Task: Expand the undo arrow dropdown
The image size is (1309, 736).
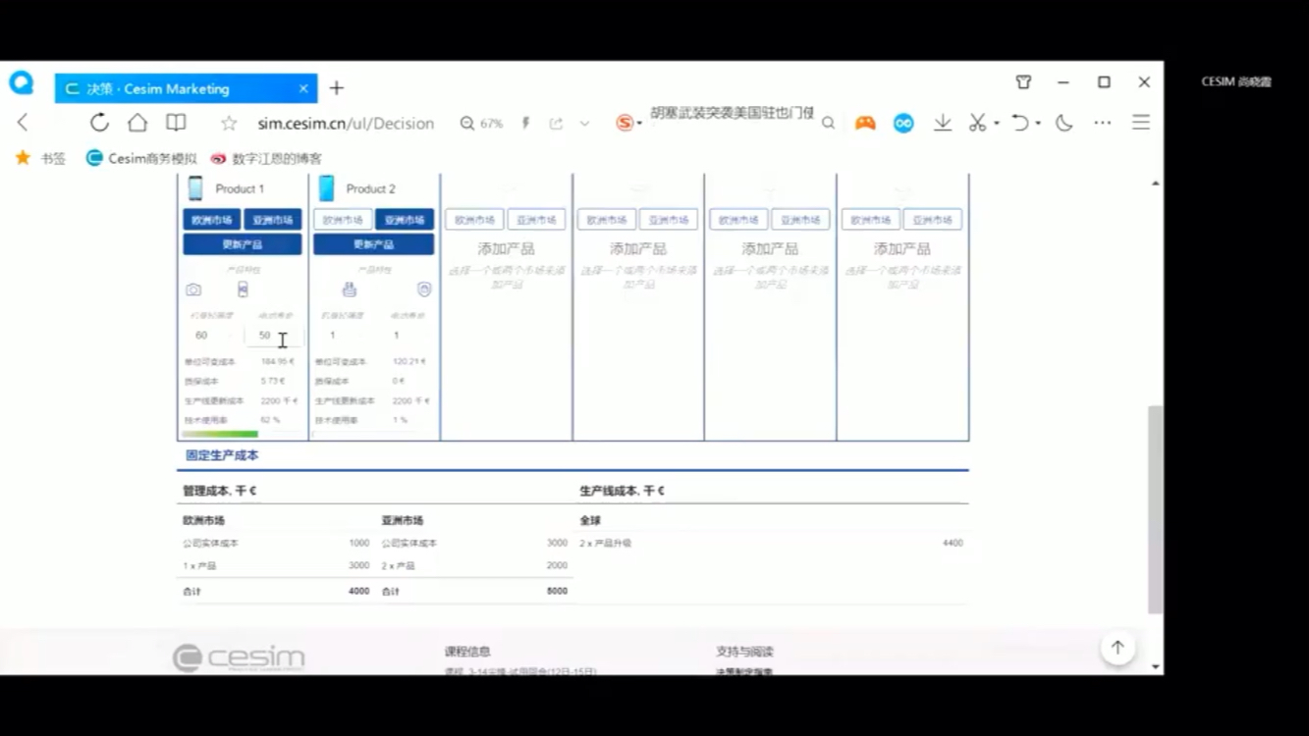Action: pos(1038,124)
